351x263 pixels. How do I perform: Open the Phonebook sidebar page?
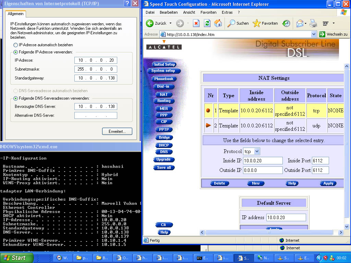(164, 79)
